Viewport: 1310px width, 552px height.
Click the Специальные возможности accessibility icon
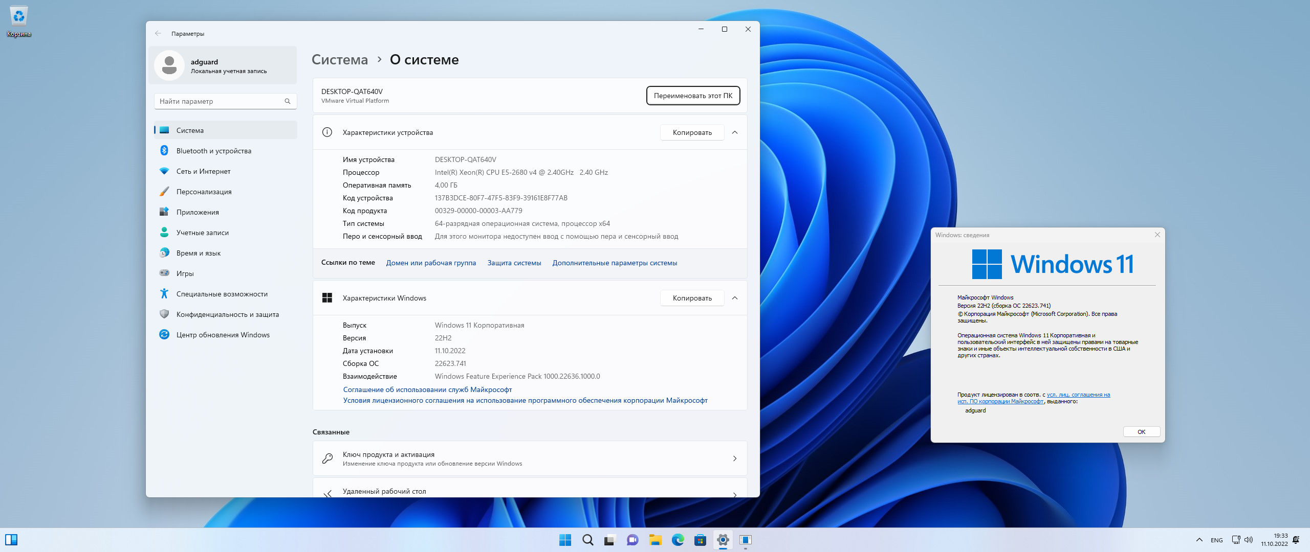(164, 294)
